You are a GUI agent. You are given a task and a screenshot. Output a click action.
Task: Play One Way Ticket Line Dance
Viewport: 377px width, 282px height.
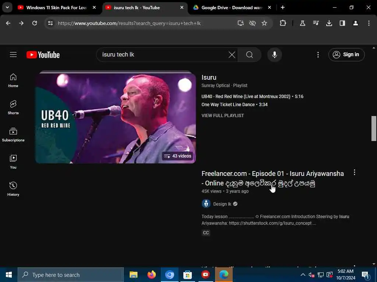(235, 105)
